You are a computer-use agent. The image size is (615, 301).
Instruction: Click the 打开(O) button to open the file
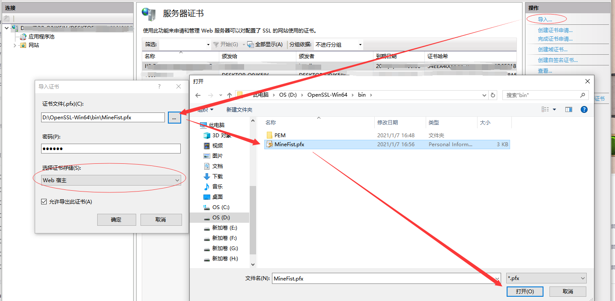525,291
